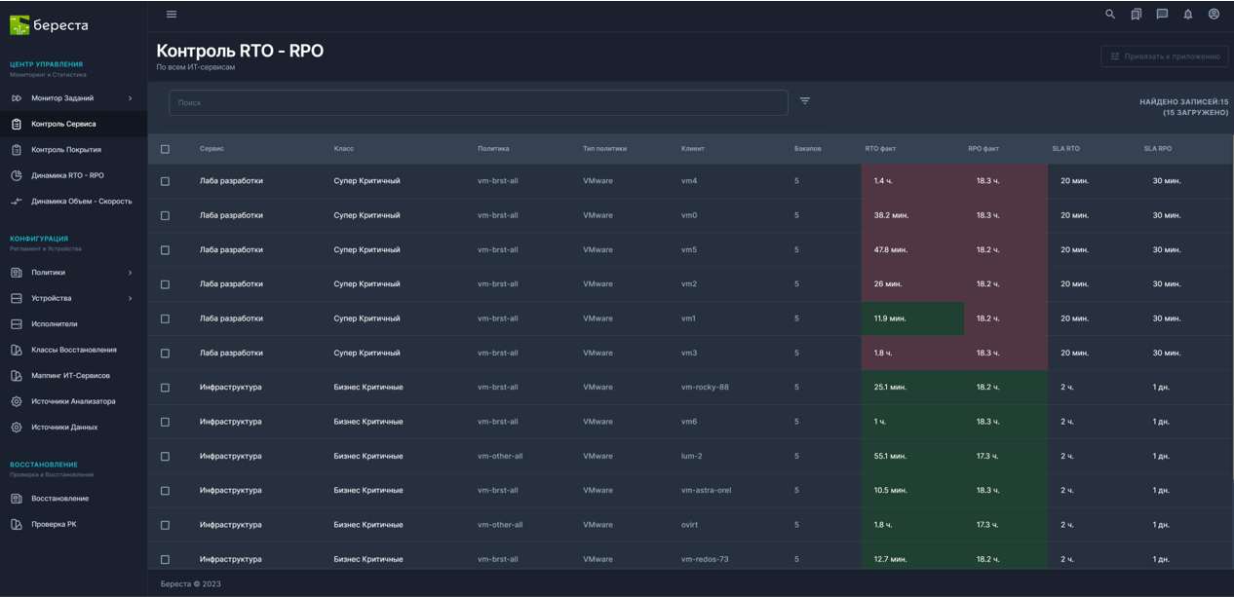This screenshot has width=1234, height=597.
Task: Open the user account icon
Action: (1214, 15)
